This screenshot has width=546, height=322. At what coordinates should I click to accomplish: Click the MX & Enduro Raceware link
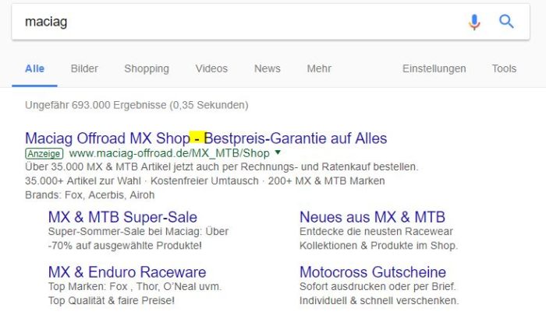(x=127, y=272)
